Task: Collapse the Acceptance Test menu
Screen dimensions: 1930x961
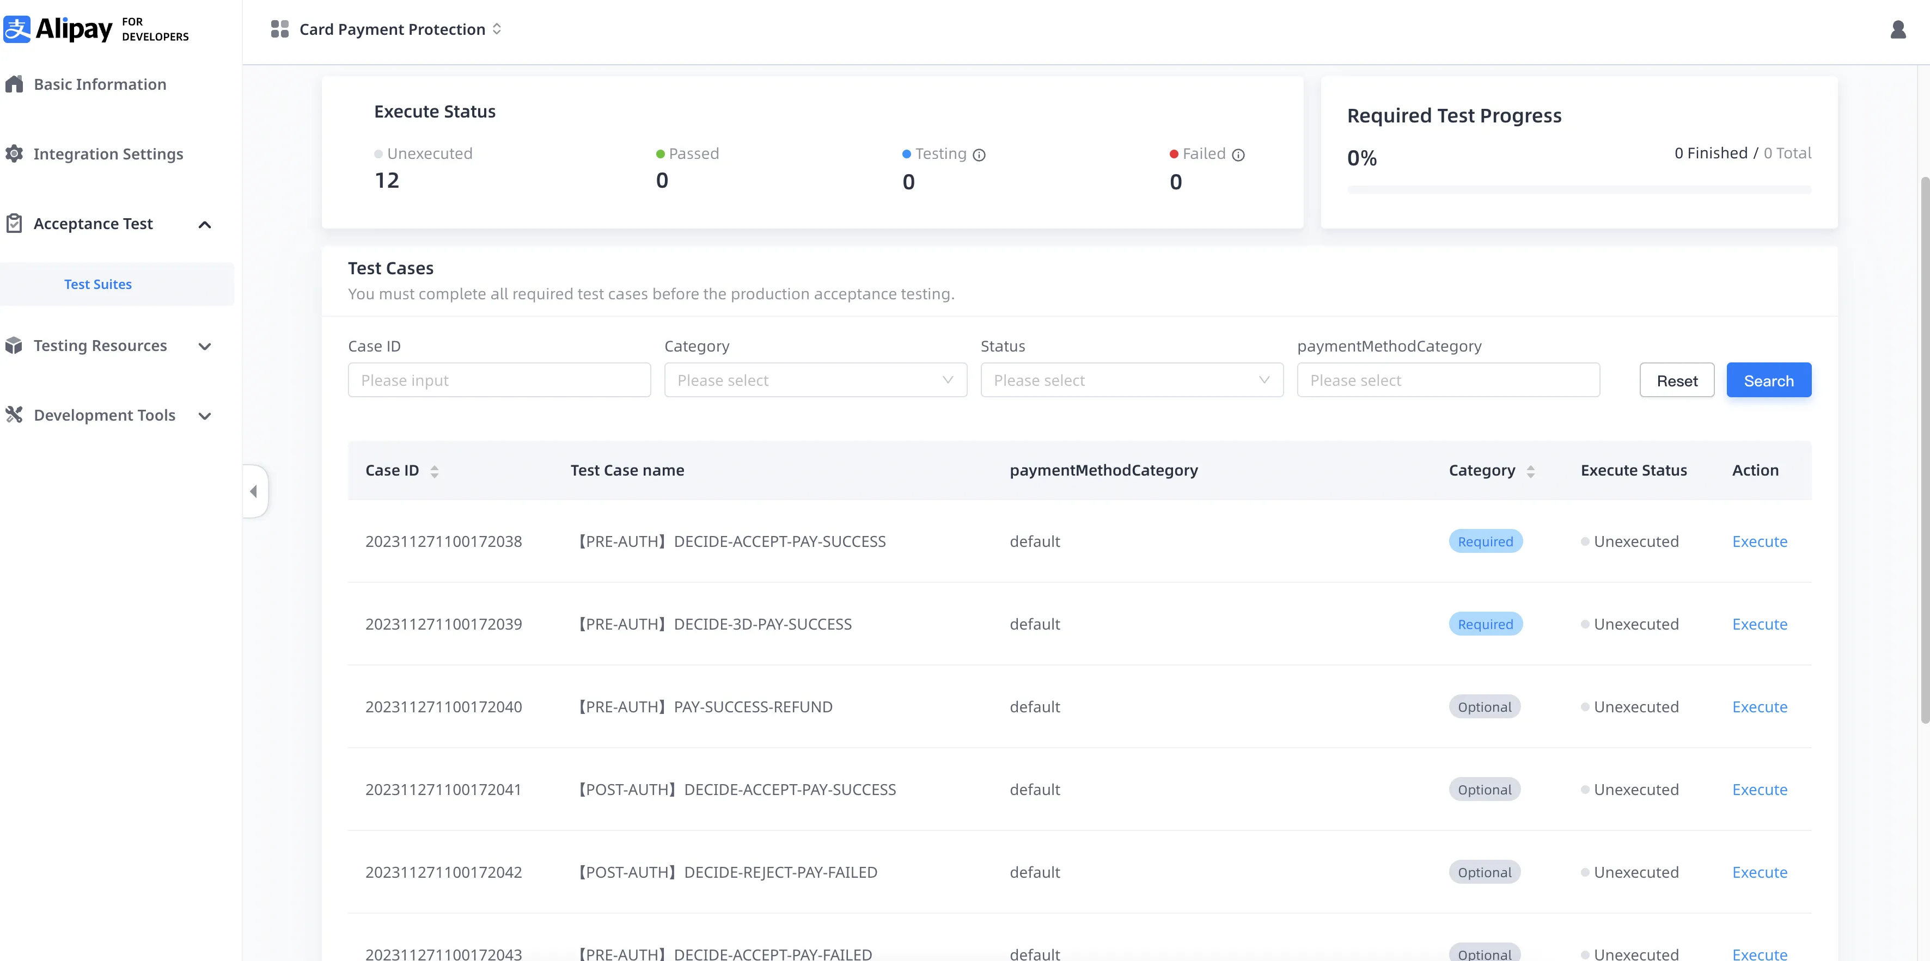Action: tap(205, 225)
